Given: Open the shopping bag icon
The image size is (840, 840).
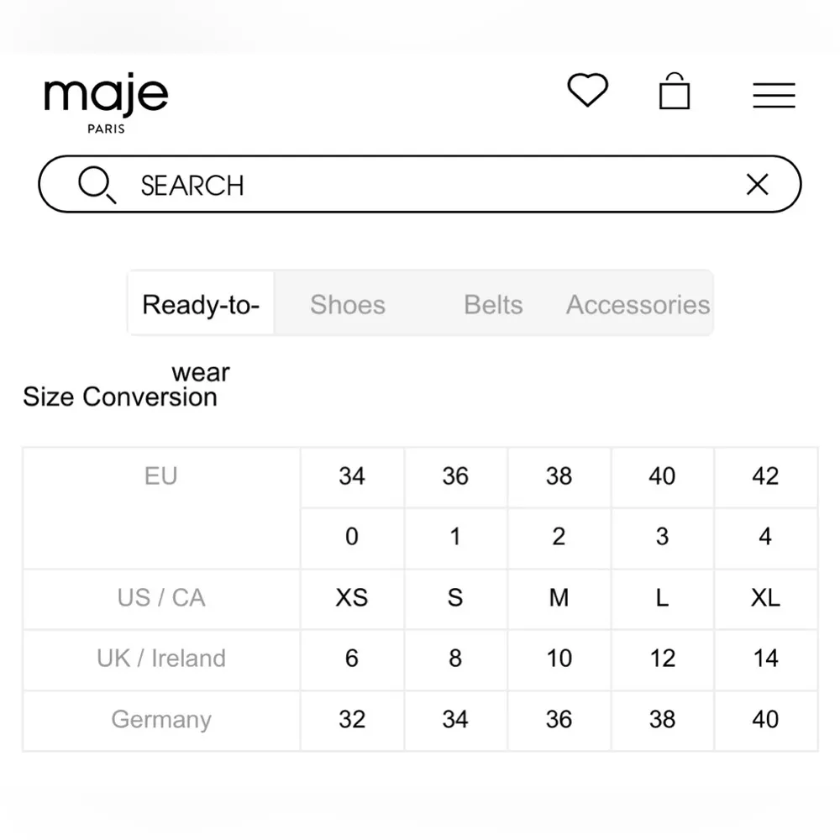Looking at the screenshot, I should [675, 92].
